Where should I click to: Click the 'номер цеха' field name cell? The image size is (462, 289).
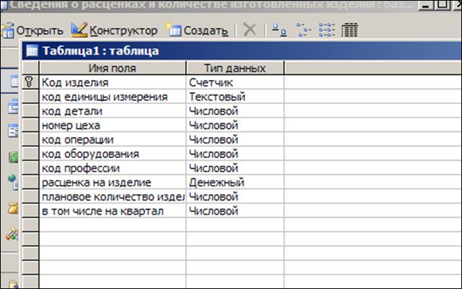point(112,125)
